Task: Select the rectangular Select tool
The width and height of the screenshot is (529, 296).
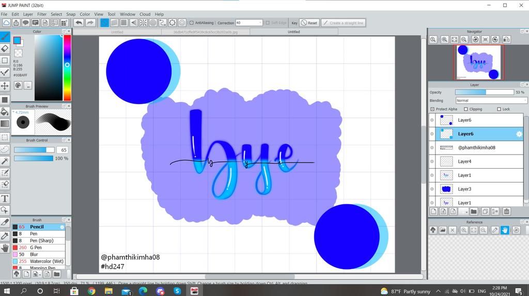Action: [x=5, y=137]
